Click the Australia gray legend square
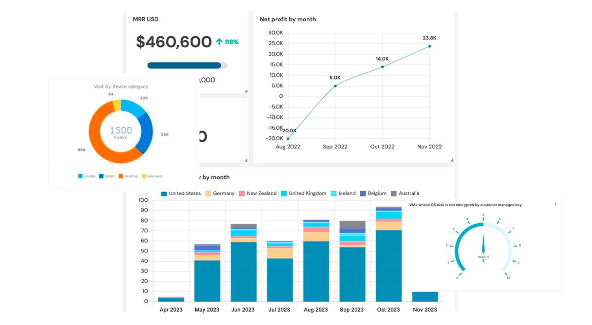 [x=394, y=193]
